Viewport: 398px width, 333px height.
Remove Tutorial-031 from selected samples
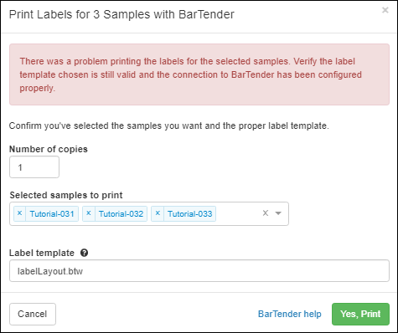point(19,213)
